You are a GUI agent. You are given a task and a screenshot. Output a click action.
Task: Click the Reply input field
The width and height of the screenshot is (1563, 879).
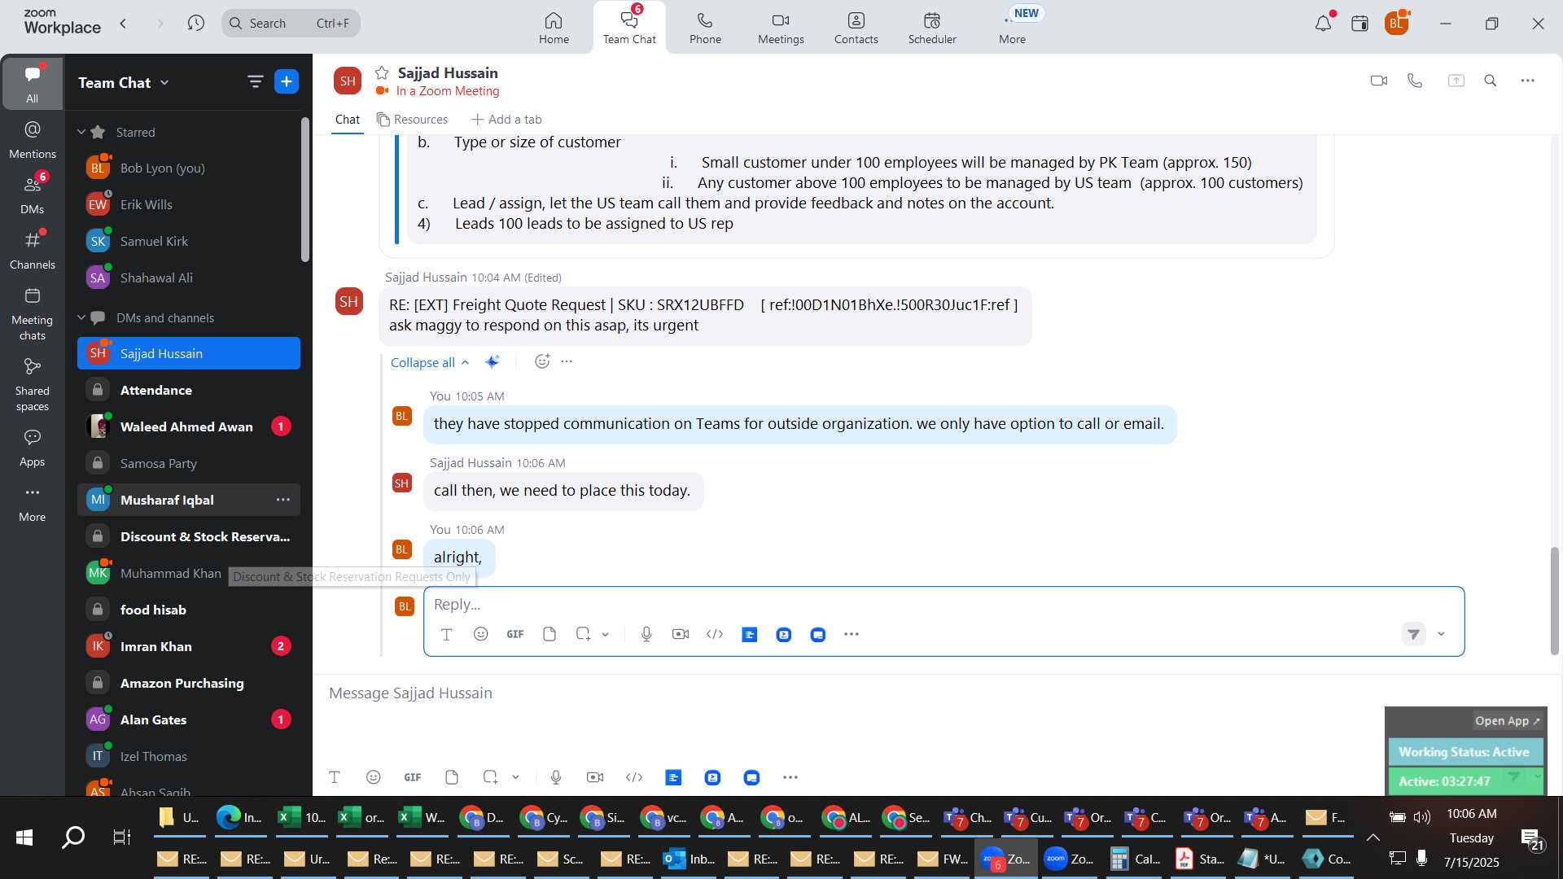(x=943, y=605)
